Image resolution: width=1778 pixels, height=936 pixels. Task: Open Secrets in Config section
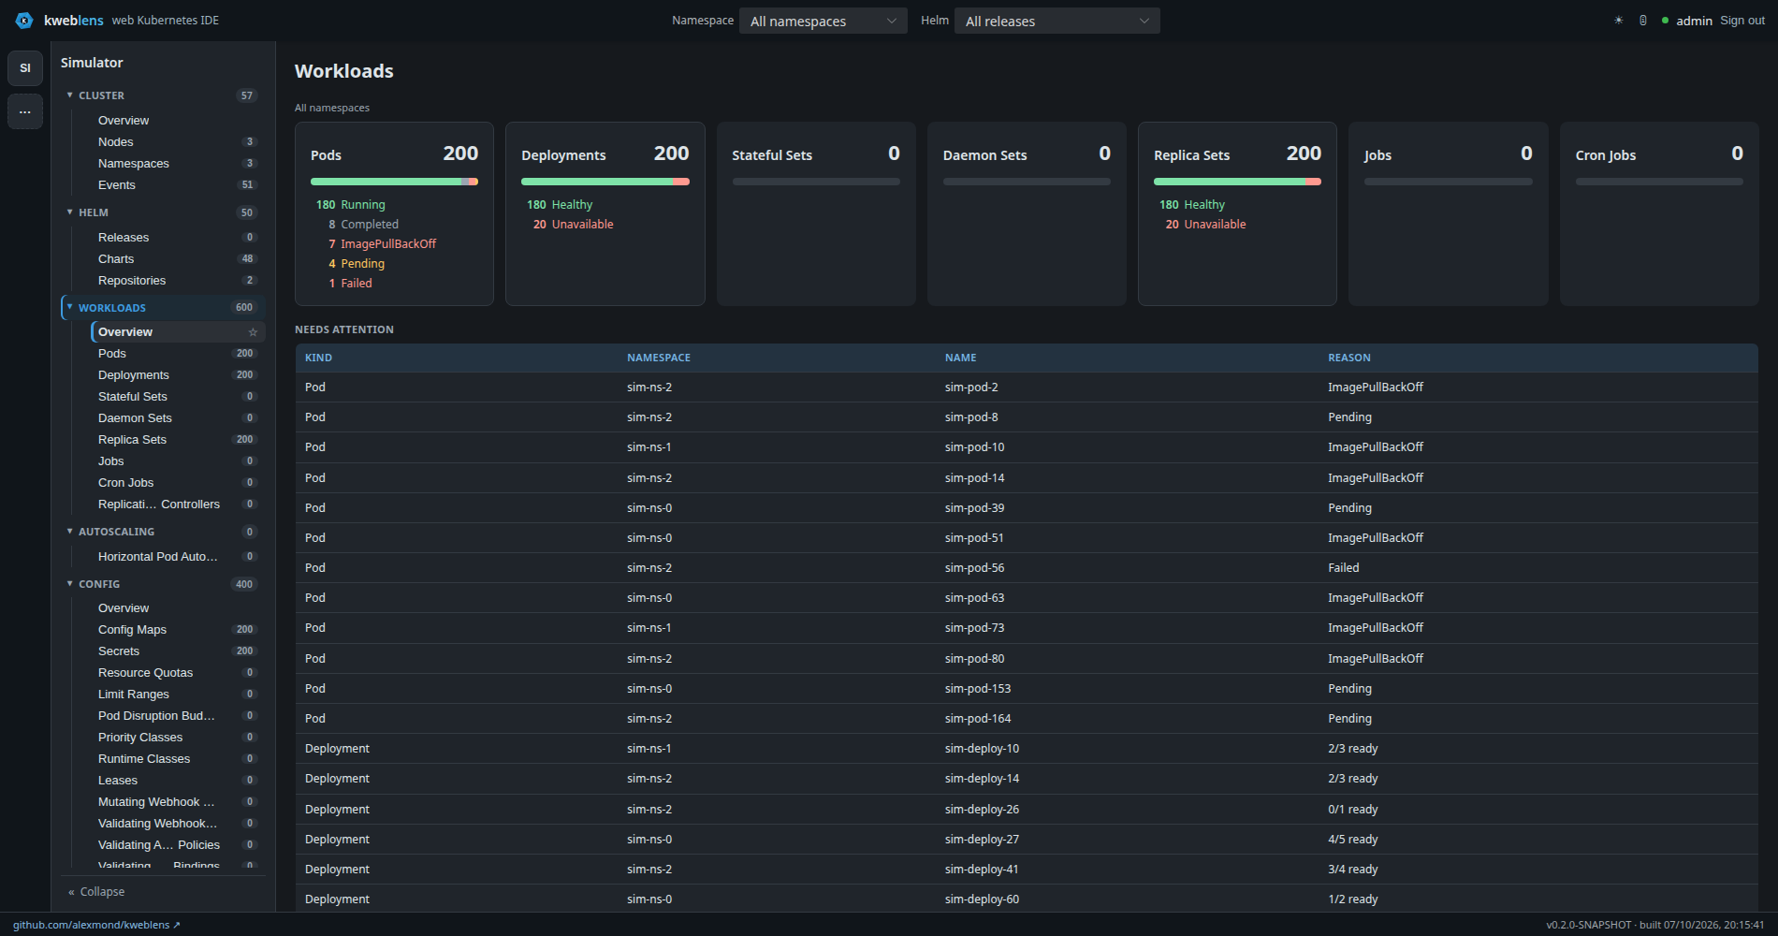[x=177, y=651]
